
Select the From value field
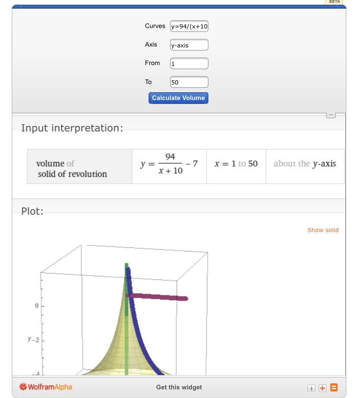(189, 63)
